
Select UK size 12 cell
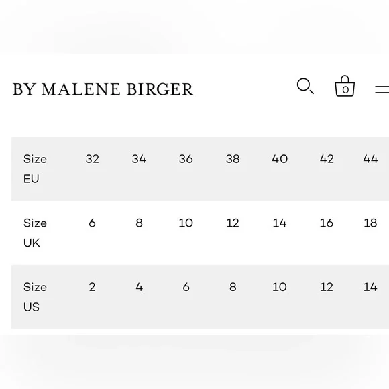(x=233, y=223)
